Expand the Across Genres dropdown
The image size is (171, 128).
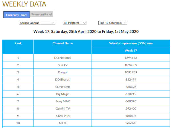pyautogui.click(x=37, y=23)
